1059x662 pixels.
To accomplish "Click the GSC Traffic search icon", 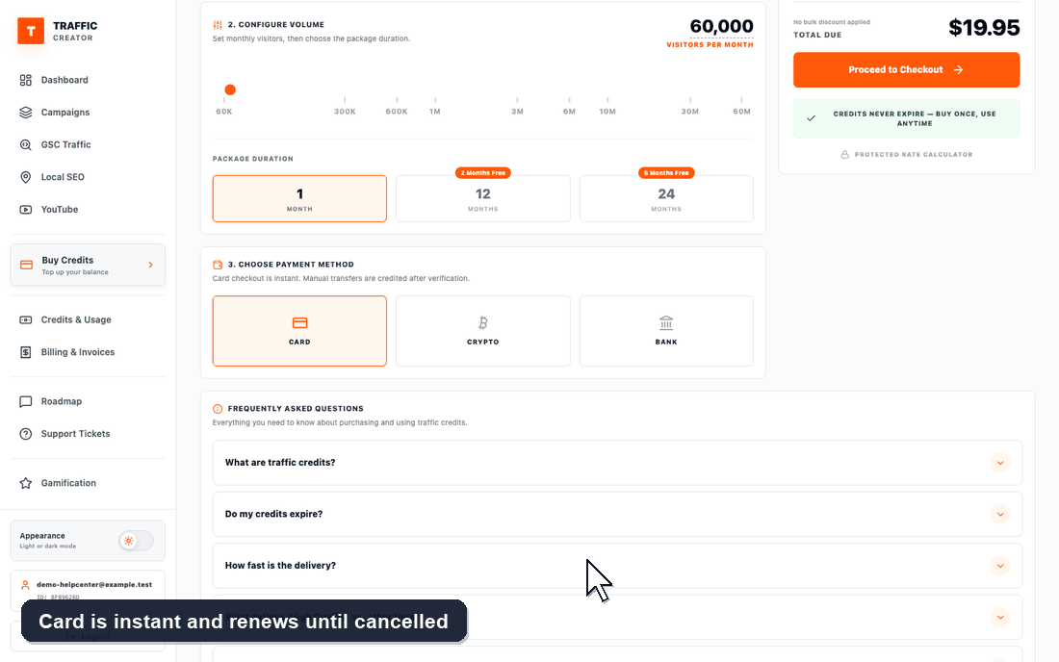I will (x=26, y=145).
